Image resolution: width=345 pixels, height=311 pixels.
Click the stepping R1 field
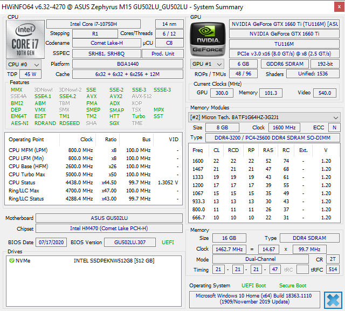pyautogui.click(x=95, y=33)
